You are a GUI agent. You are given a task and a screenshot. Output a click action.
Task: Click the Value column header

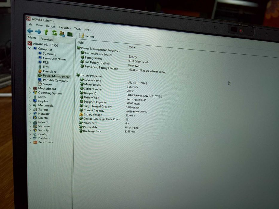[x=132, y=47]
